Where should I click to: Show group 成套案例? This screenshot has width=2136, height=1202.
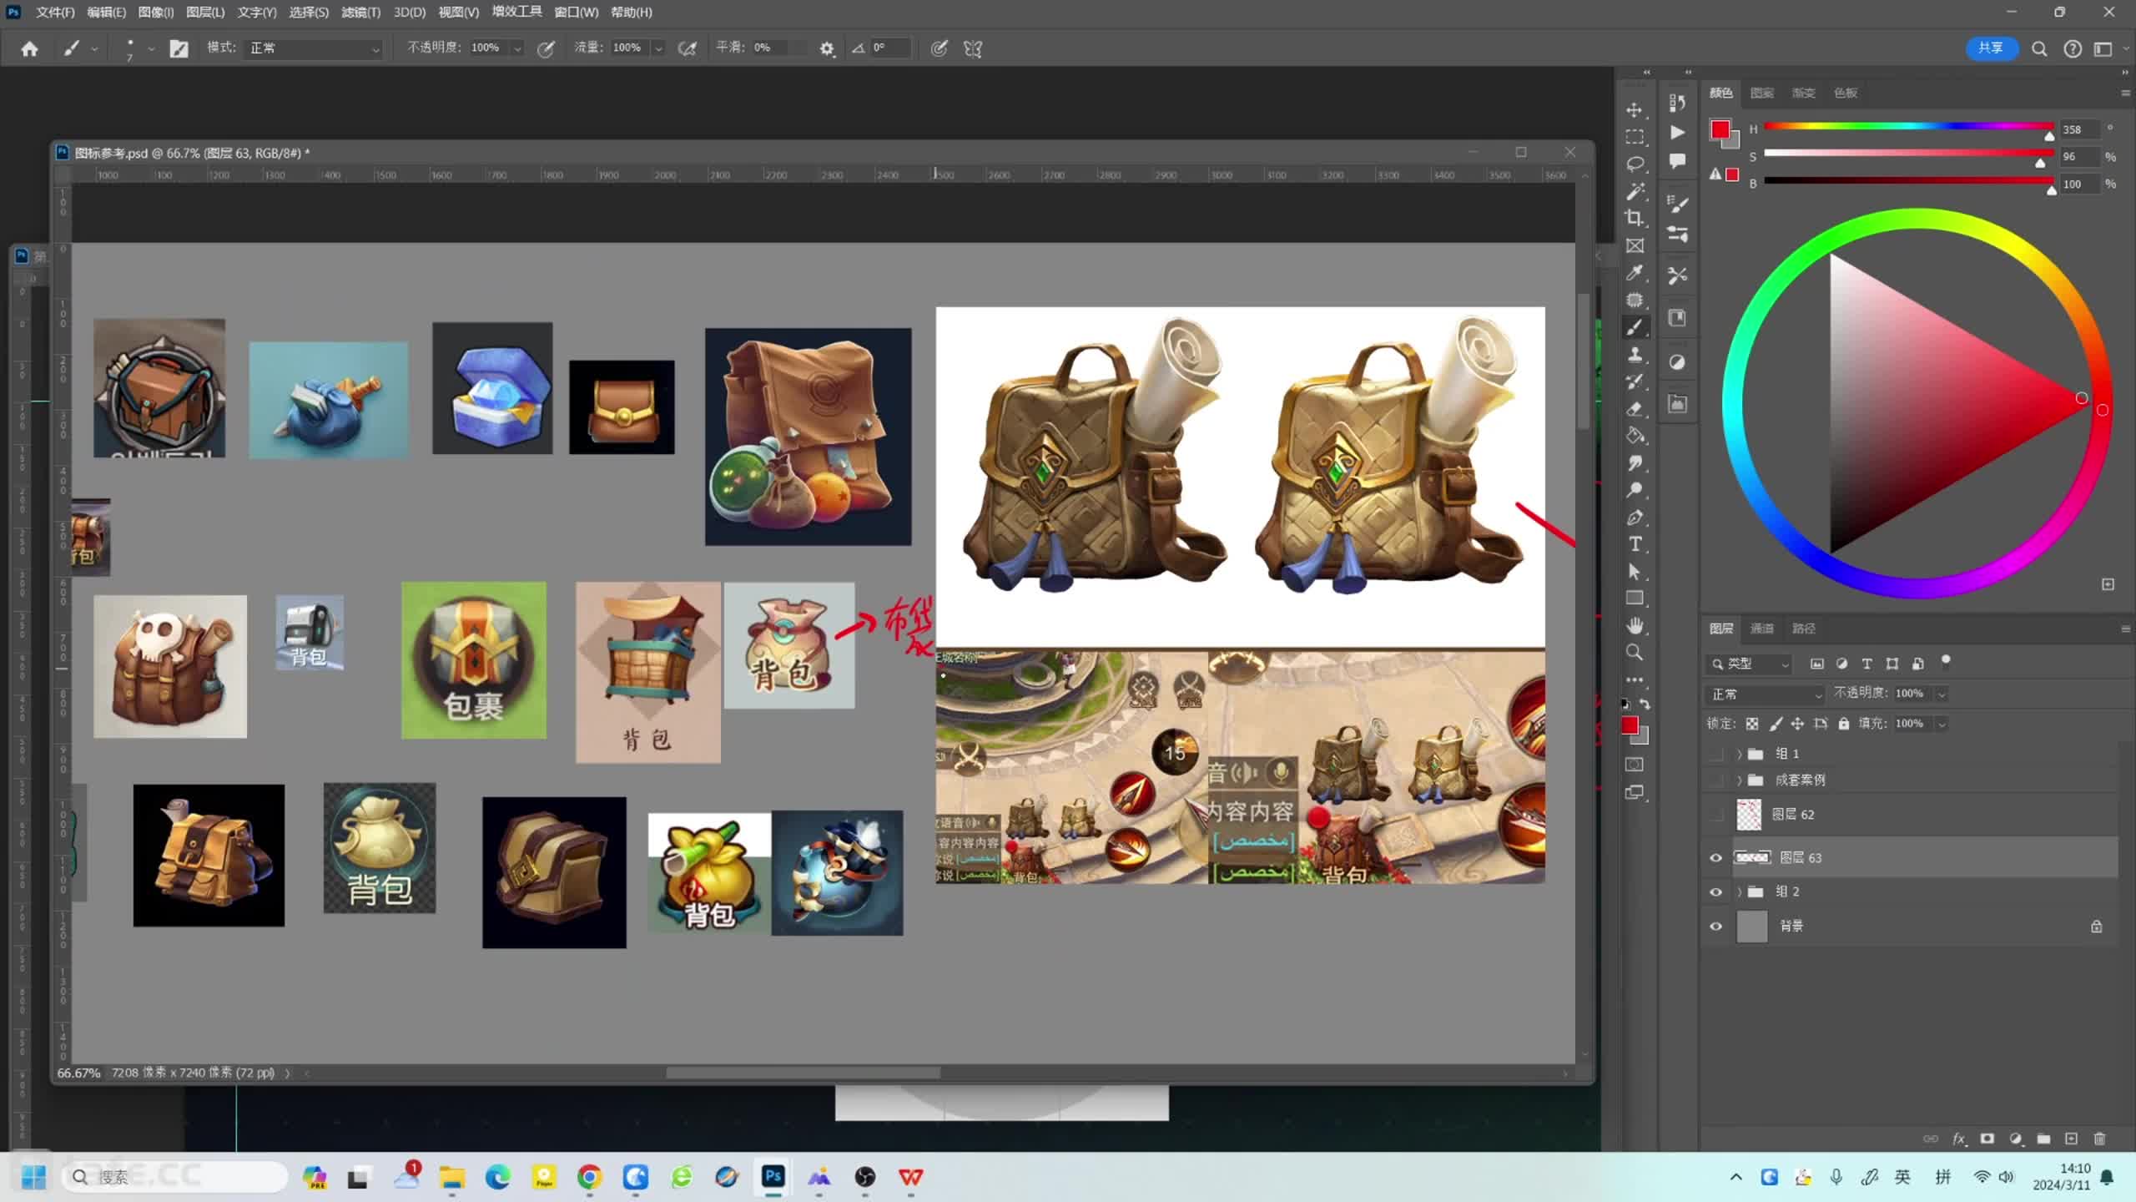click(1715, 780)
